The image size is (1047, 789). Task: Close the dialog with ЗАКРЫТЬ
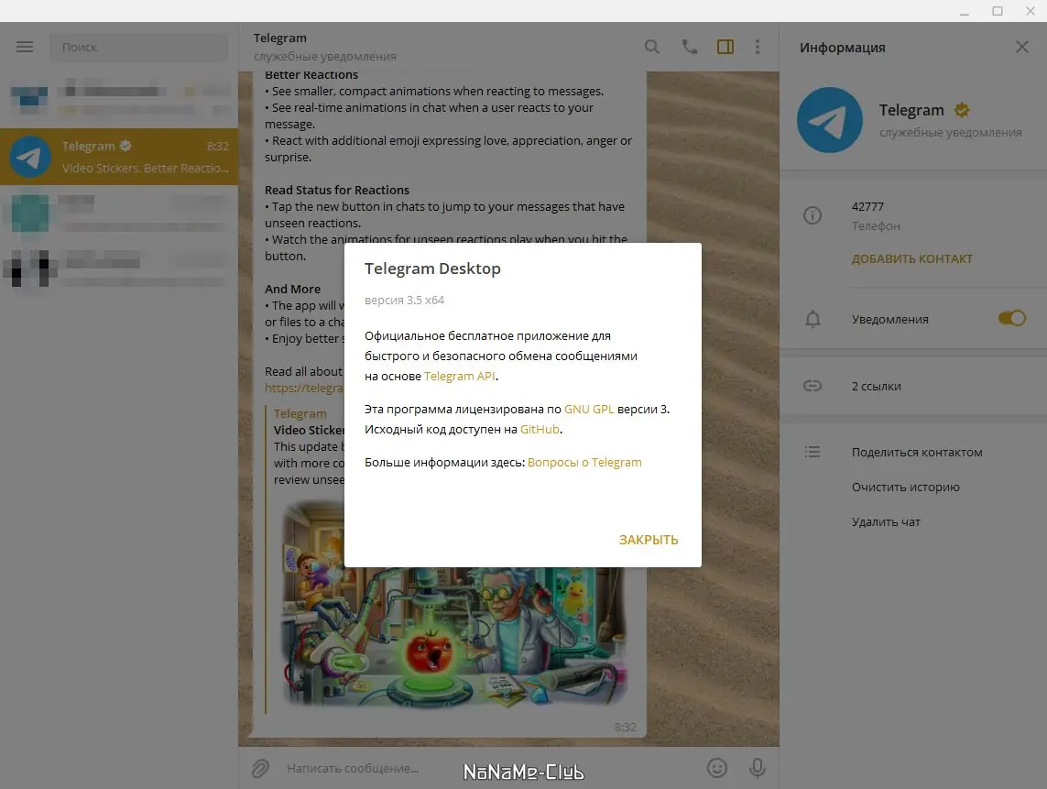click(x=649, y=540)
